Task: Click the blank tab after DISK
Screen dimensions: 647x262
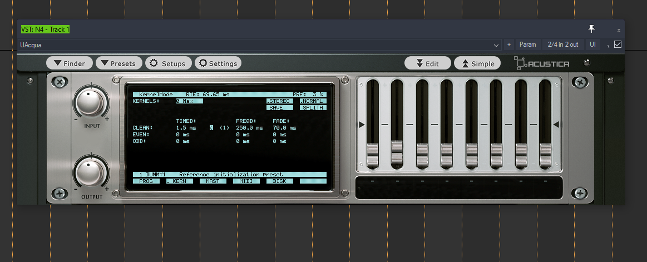Action: click(x=313, y=181)
